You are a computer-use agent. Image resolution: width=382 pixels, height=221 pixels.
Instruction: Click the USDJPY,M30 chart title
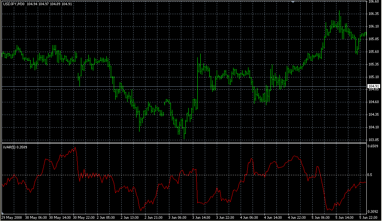click(13, 4)
